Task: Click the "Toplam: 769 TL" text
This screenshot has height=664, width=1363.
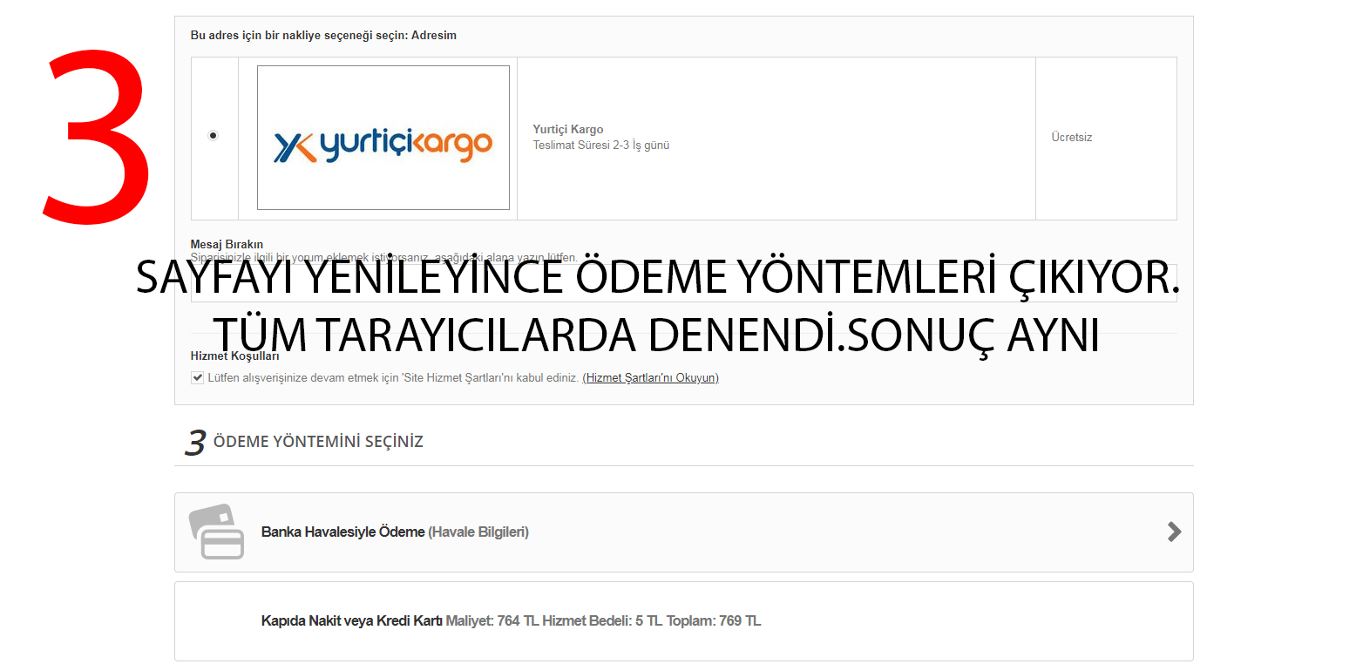Action: pyautogui.click(x=714, y=621)
